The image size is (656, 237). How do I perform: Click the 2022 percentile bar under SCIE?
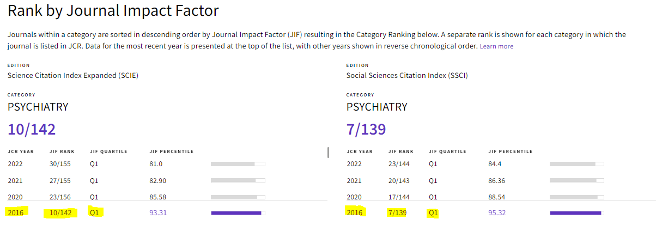coord(238,163)
